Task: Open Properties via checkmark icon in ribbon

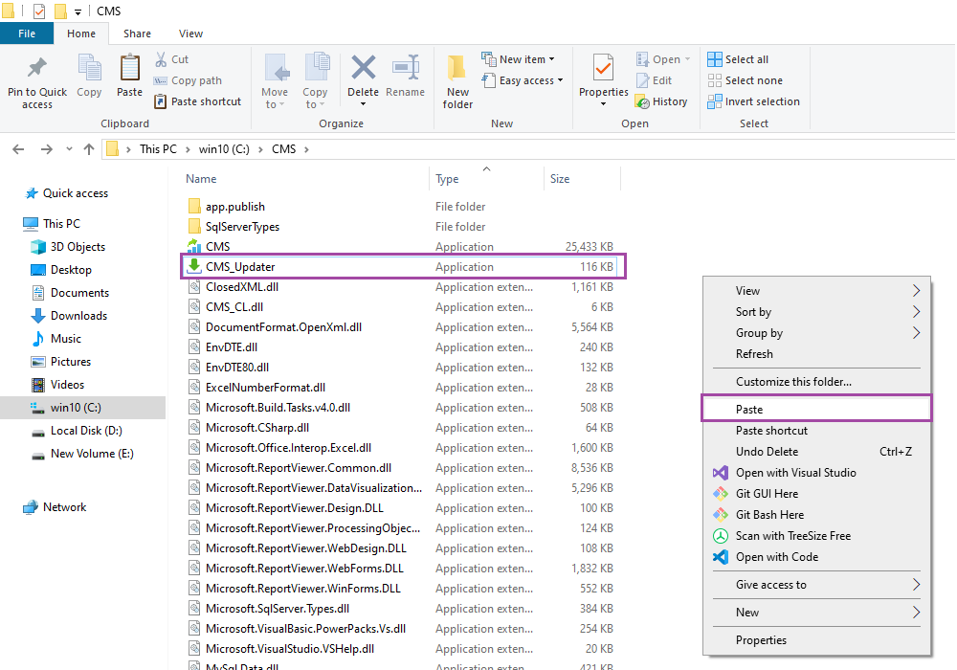Action: click(x=603, y=69)
